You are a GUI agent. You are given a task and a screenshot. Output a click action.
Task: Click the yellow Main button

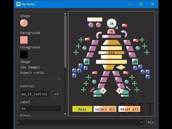(x=82, y=109)
